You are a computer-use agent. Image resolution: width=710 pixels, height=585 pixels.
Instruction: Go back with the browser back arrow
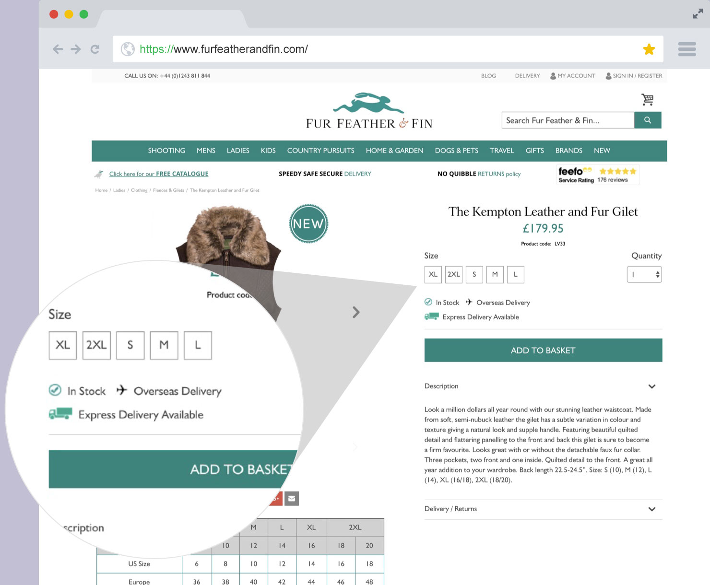[x=58, y=49]
